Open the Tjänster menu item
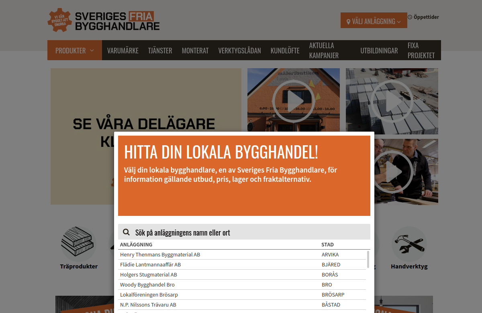This screenshot has width=482, height=313. pyautogui.click(x=160, y=51)
